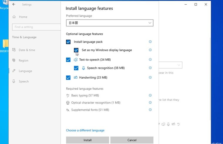This screenshot has width=223, height=144.
Task: Click info icon for Optical character recognition
Action: [150, 103]
